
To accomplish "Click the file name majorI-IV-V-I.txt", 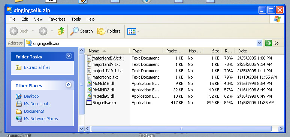I will pos(108,71).
